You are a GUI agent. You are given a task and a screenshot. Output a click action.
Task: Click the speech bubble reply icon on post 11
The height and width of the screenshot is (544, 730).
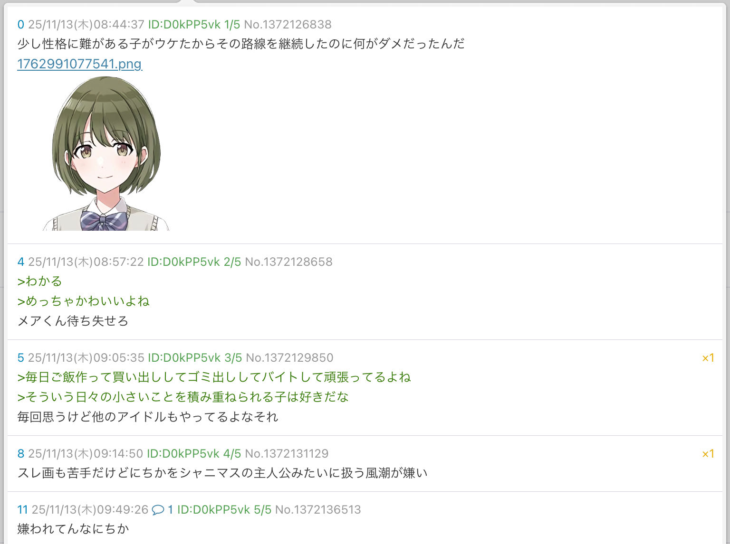pos(158,510)
